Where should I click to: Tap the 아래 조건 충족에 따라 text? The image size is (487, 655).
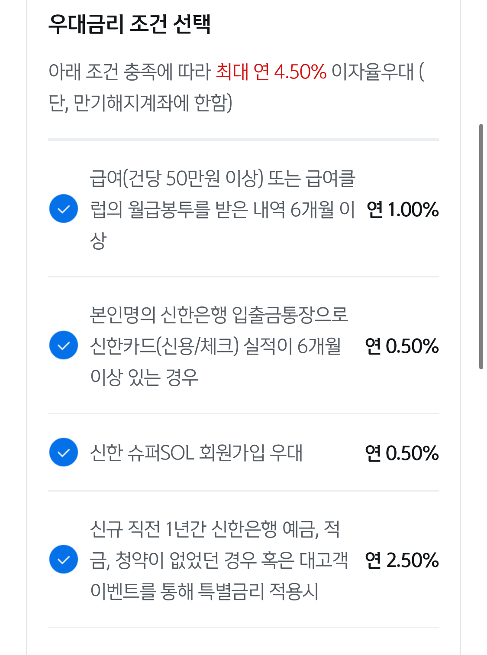coord(129,72)
